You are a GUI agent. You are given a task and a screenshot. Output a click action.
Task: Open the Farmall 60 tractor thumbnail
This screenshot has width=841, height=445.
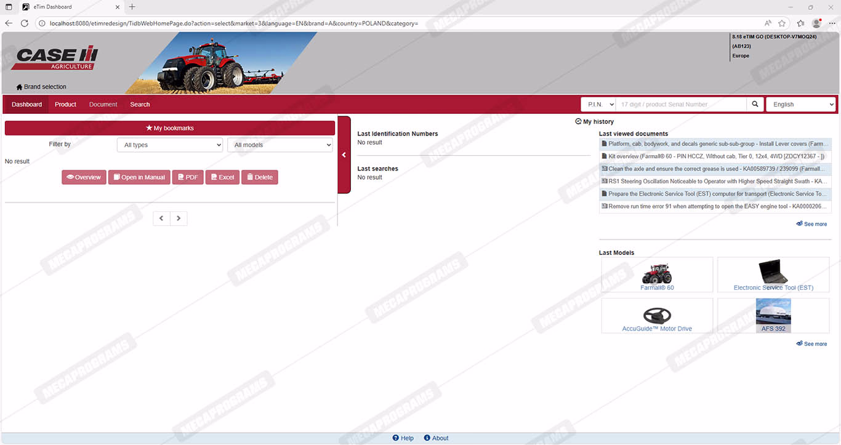tap(657, 273)
